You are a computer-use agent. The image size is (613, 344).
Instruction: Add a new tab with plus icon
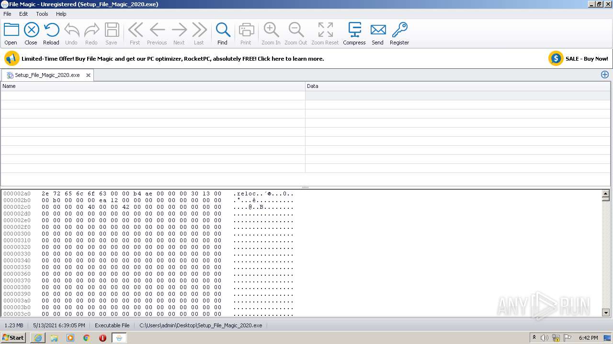coord(605,75)
